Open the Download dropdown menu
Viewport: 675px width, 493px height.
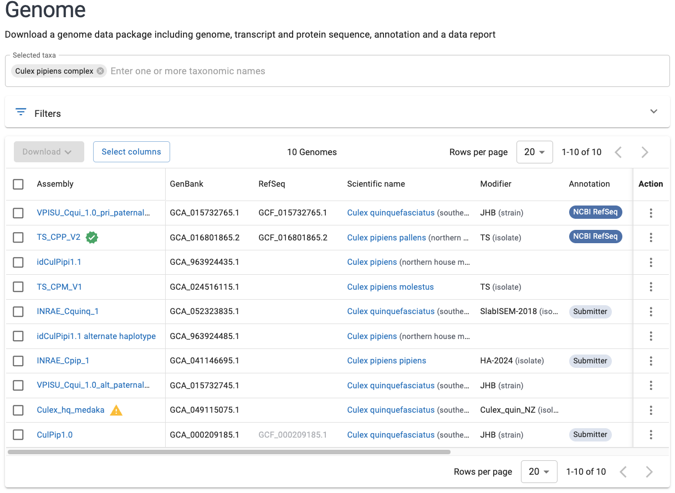click(49, 151)
